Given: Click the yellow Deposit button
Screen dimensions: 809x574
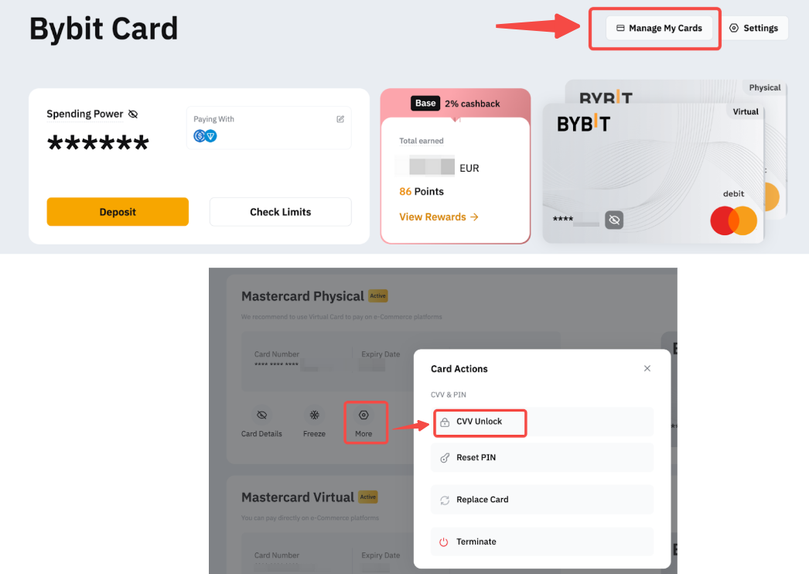Looking at the screenshot, I should (118, 212).
